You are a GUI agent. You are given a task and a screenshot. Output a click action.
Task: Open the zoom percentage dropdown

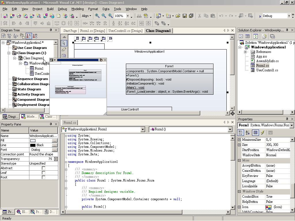click(128, 16)
